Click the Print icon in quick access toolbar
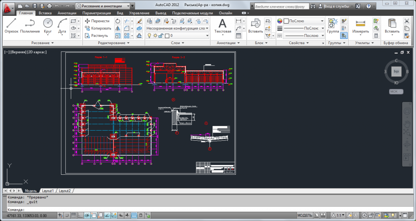Image resolution: width=416 pixels, height=221 pixels. point(49,6)
